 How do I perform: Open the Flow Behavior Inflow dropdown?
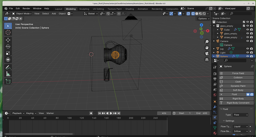tap(240, 131)
